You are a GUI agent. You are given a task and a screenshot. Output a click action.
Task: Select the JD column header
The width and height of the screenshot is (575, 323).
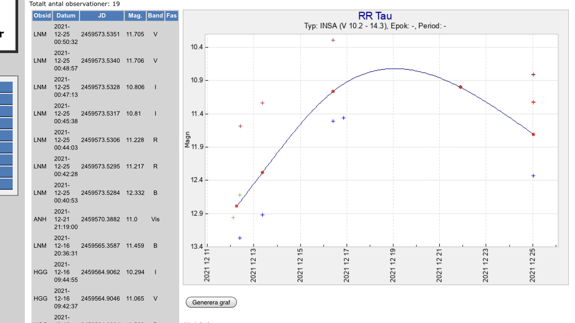[x=102, y=16]
